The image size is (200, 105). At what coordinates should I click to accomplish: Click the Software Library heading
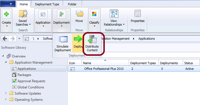pos(14,48)
